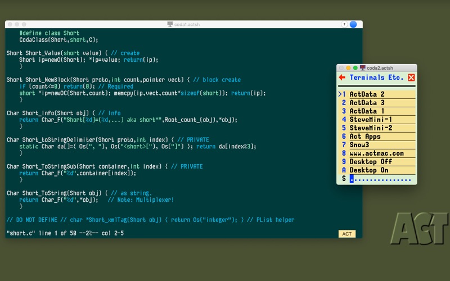Screen dimensions: 450x281
Task: Select ActData 2 menu entry
Action: [377, 94]
